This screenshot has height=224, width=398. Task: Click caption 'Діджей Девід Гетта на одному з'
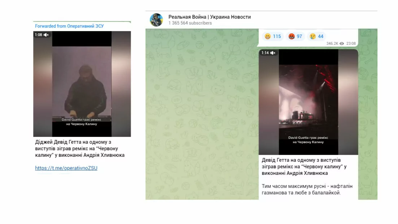(x=73, y=142)
